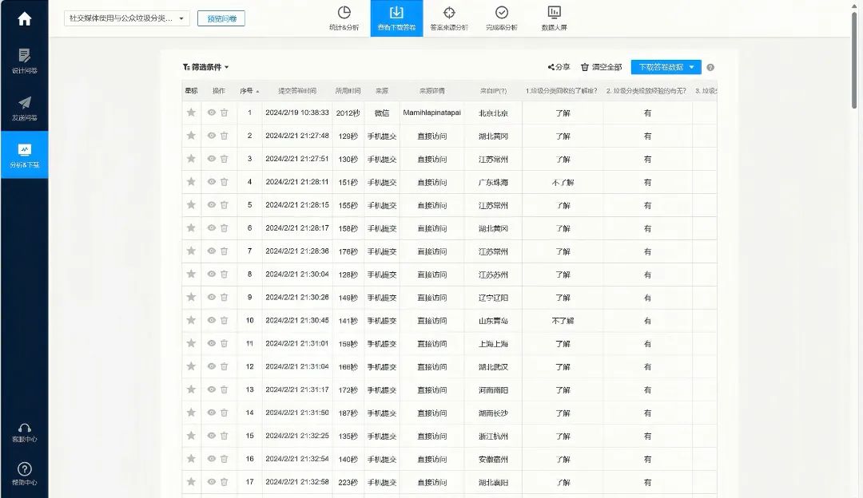View response 4 using eye icon
863x498 pixels.
tap(211, 182)
